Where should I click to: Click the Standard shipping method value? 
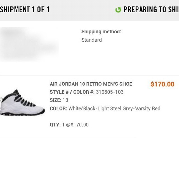pyautogui.click(x=91, y=40)
